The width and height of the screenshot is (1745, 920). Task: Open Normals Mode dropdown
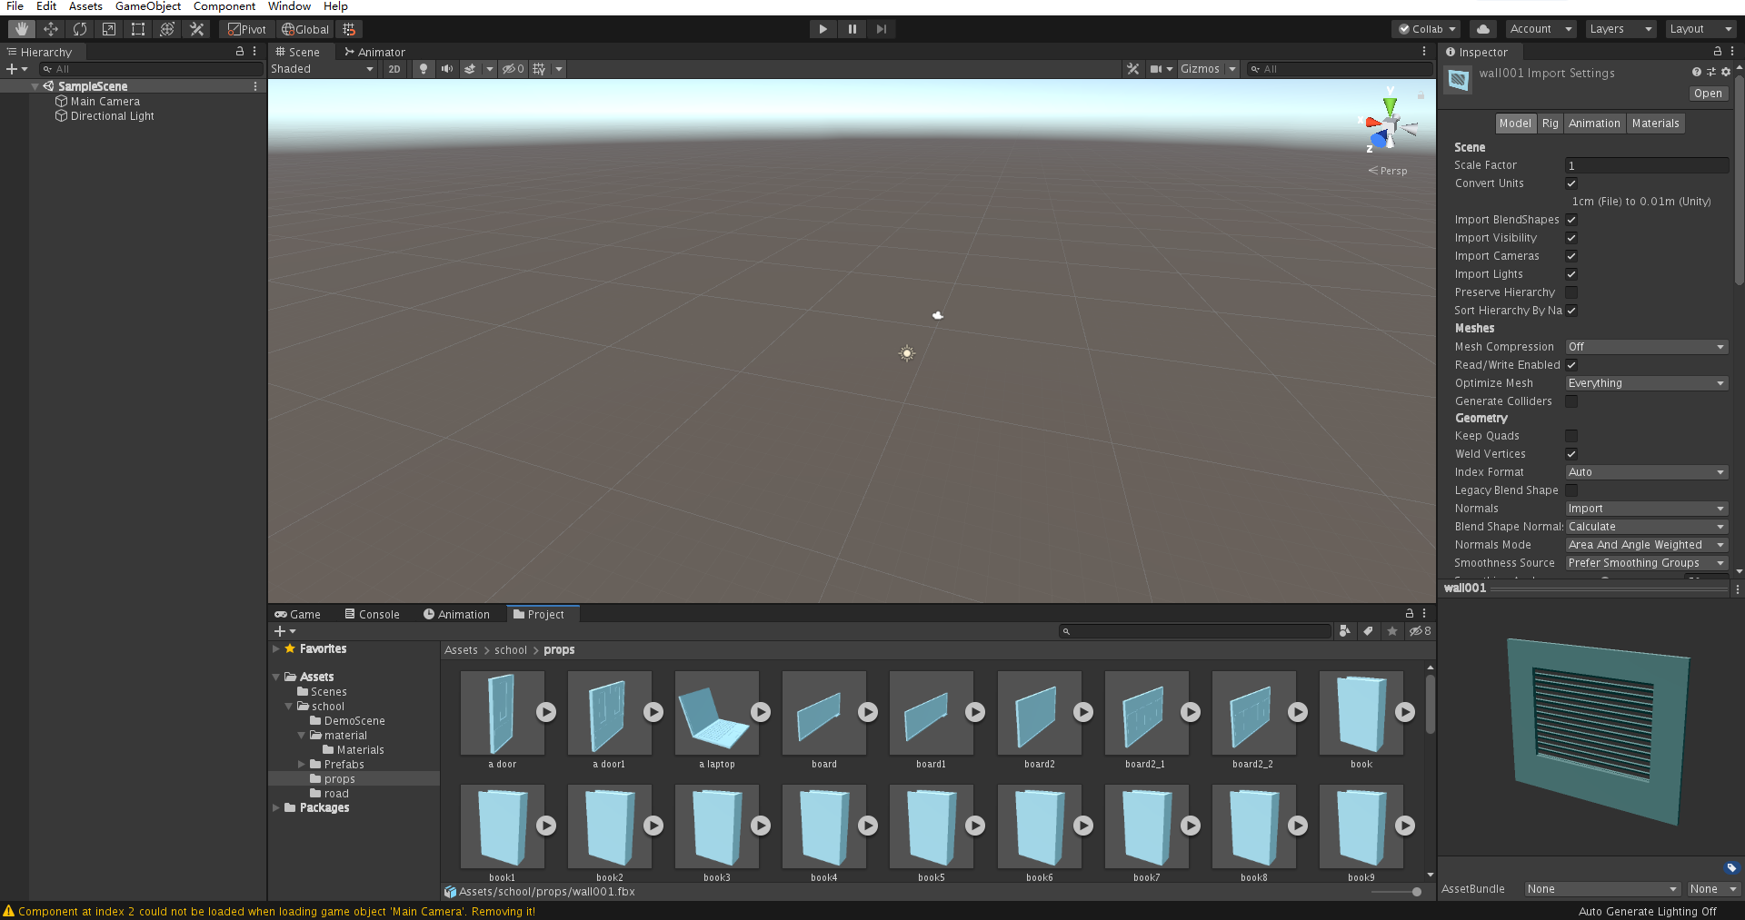1646,545
